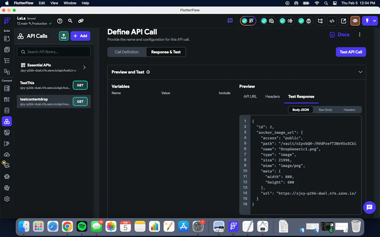Select the Response & Test tab

[166, 52]
